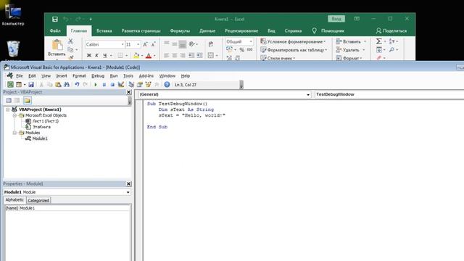Click Insert UserForm icon in VBA toolbar
The height and width of the screenshot is (261, 464).
[19, 85]
